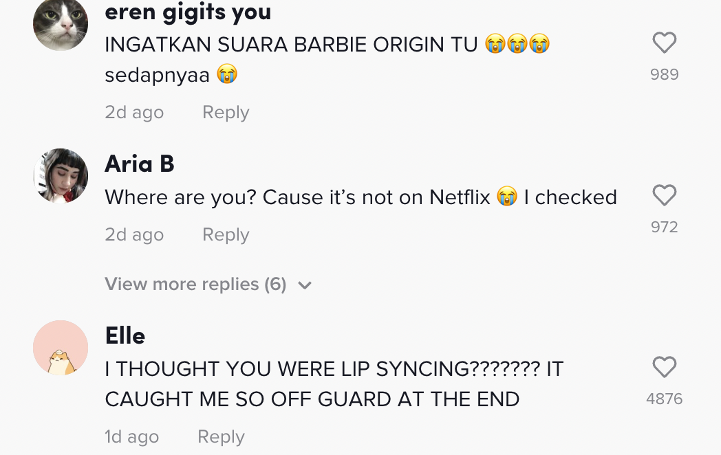721x455 pixels.
Task: Tap the heart on Aria B's comment
Action: coord(664,197)
